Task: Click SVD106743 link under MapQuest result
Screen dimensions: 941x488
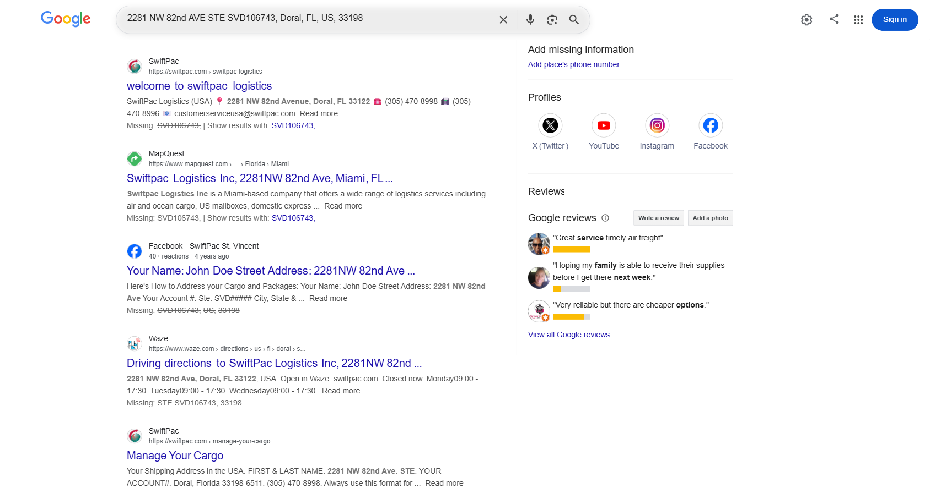Action: coord(293,218)
